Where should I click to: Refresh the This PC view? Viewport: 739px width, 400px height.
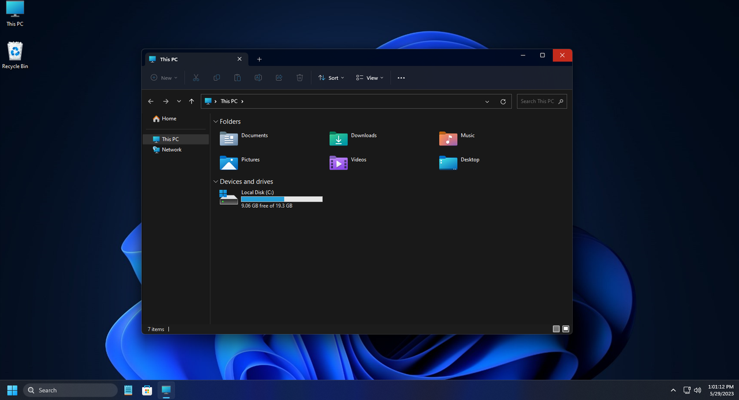tap(503, 102)
